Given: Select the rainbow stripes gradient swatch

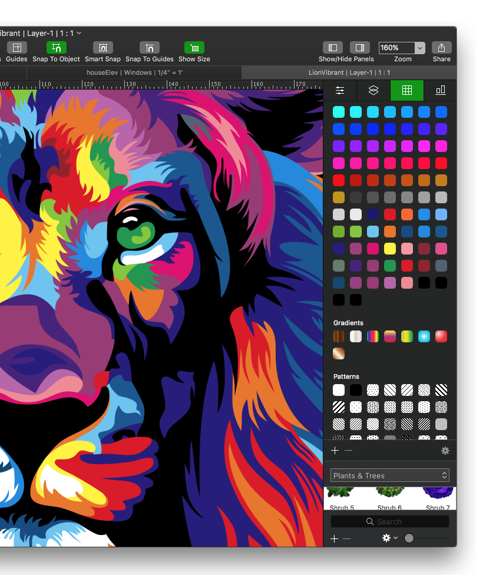Looking at the screenshot, I should click(x=373, y=336).
